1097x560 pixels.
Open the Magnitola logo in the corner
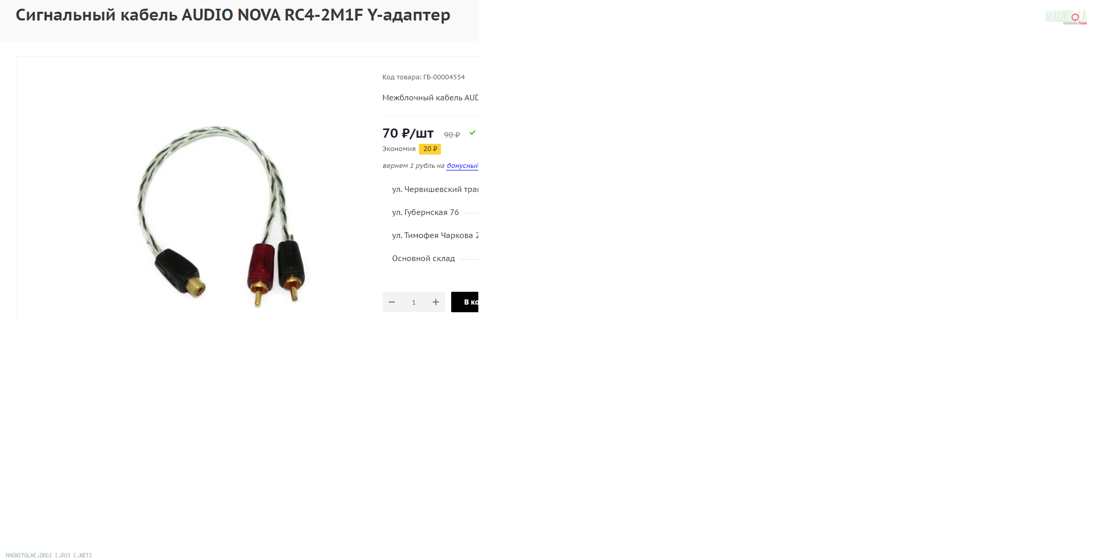(1066, 17)
